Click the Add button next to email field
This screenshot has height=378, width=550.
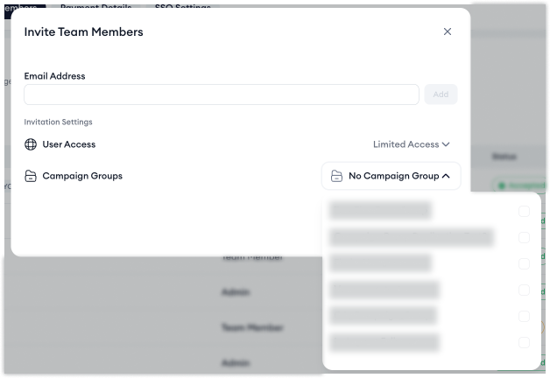click(441, 94)
